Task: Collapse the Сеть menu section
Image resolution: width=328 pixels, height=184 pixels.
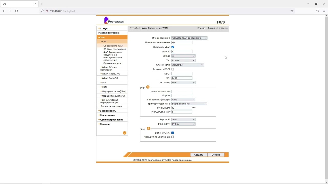Action: click(101, 37)
